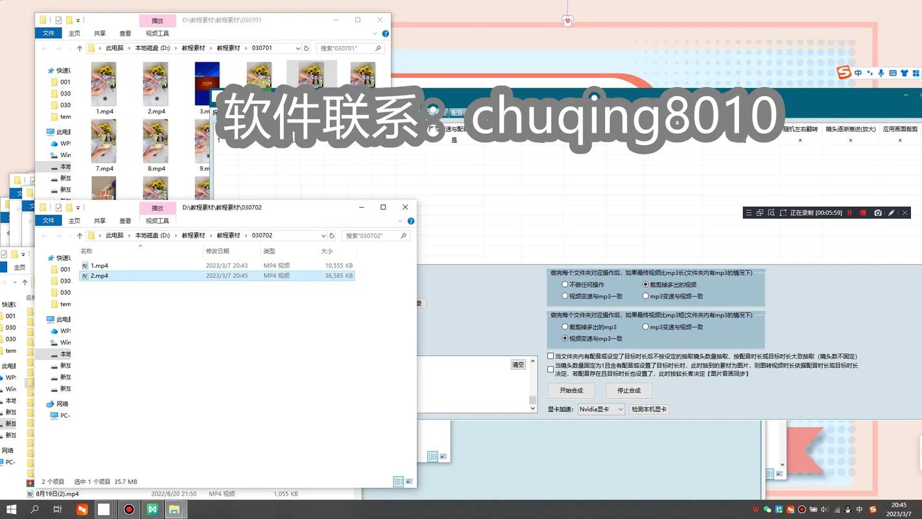Toggle Chinese 中 mode in Sogou IME bar
922x519 pixels.
point(858,73)
